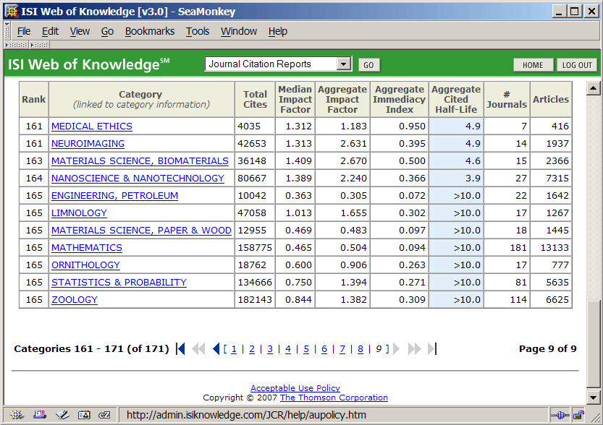Open MATHEMATICS category link
This screenshot has width=603, height=425.
pos(87,248)
